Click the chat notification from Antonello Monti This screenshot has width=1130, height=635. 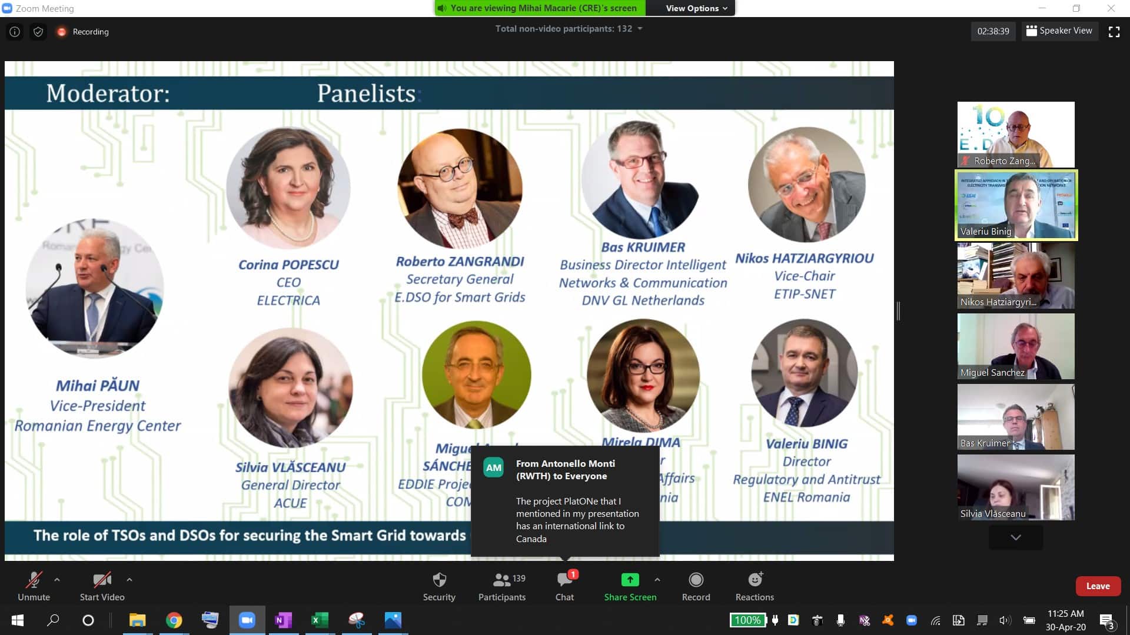[565, 500]
